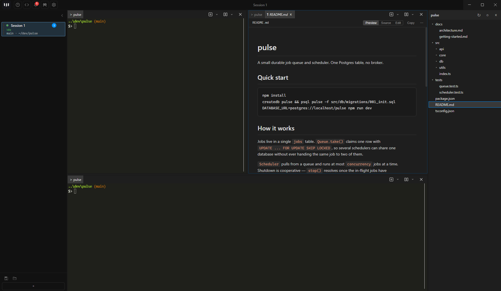
Task: Open split dropdown in bottom terminal pane
Action: 413,179
